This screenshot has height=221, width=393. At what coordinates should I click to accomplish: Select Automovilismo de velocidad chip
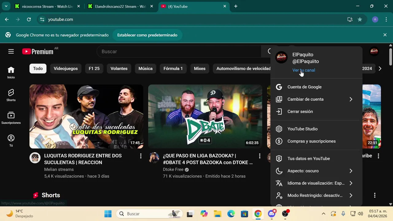pyautogui.click(x=242, y=68)
